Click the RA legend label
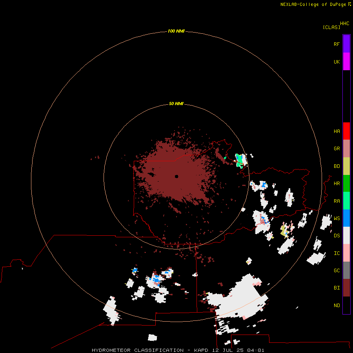The width and height of the screenshot is (353, 353). tap(337, 201)
